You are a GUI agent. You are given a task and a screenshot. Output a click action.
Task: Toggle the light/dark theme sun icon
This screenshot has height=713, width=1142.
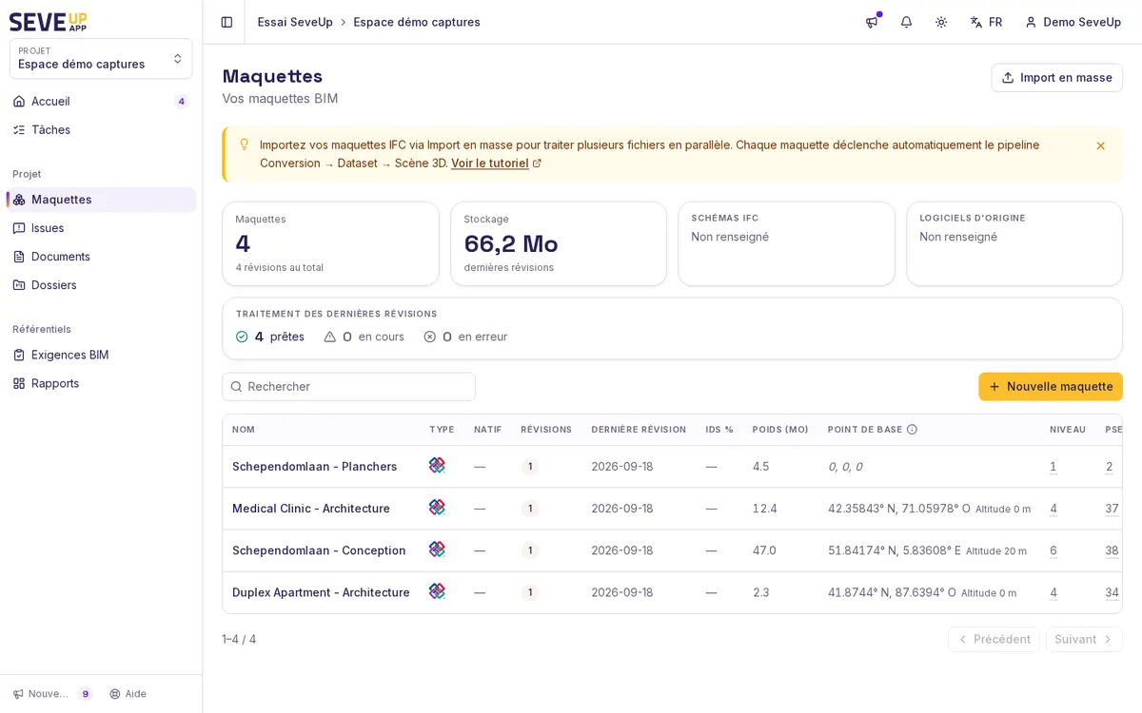941,22
